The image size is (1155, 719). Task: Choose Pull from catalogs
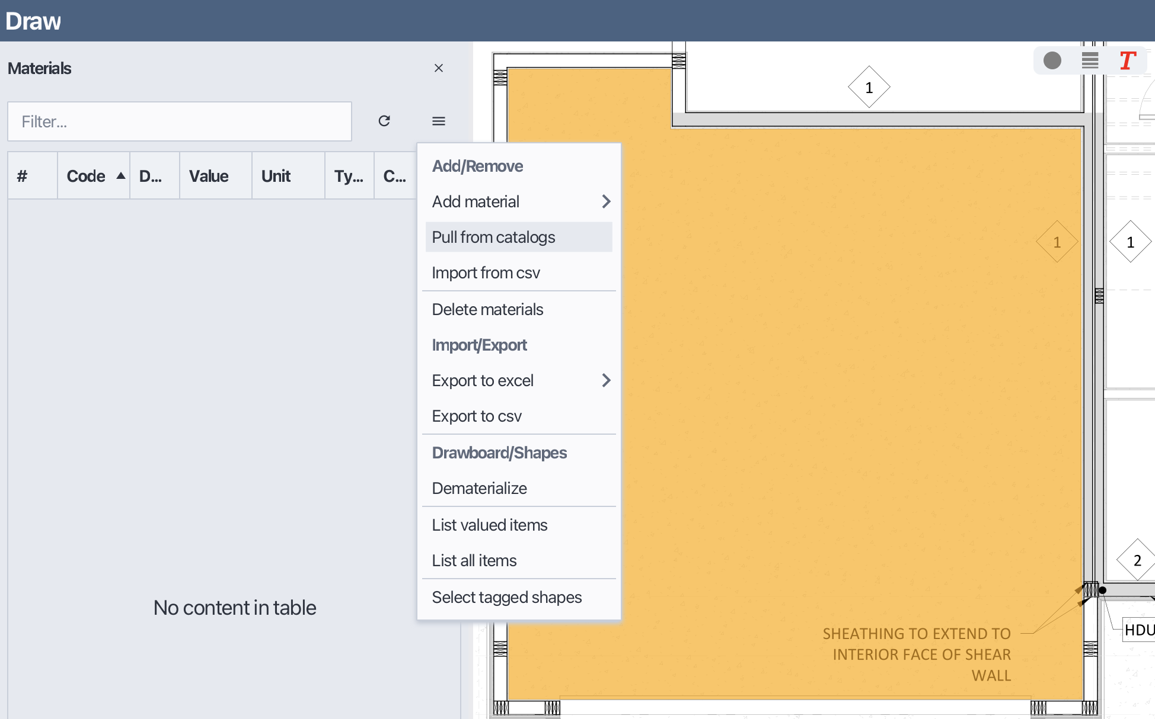(493, 237)
